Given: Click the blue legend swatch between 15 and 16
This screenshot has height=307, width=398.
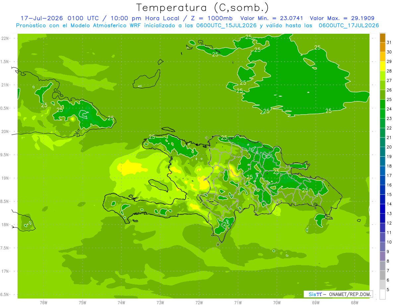Looking at the screenshot, I should (x=382, y=190).
